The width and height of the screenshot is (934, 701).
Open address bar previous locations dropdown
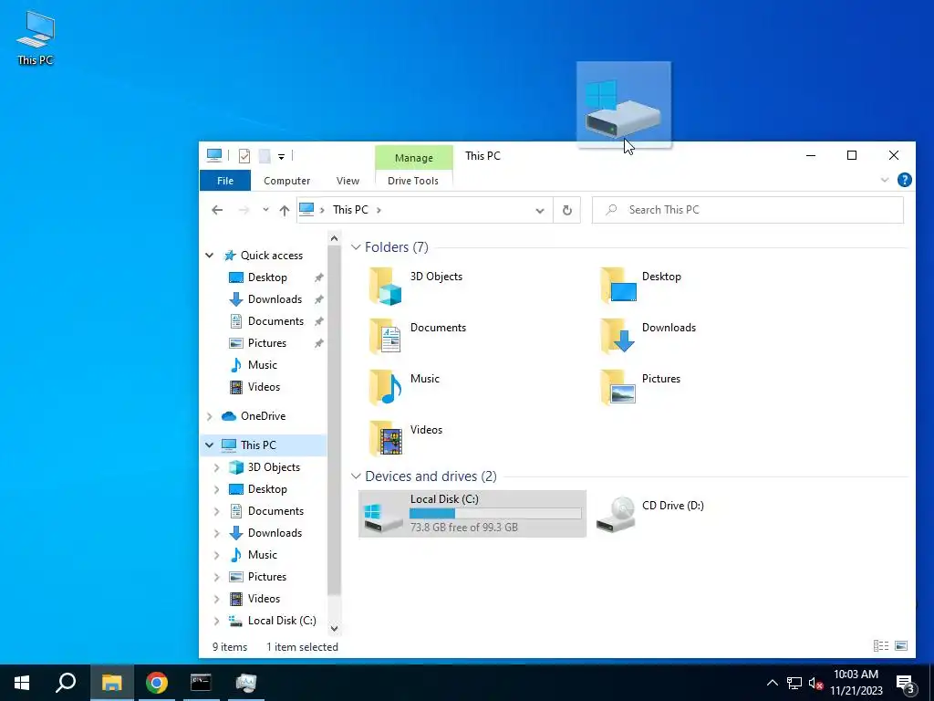tap(540, 211)
